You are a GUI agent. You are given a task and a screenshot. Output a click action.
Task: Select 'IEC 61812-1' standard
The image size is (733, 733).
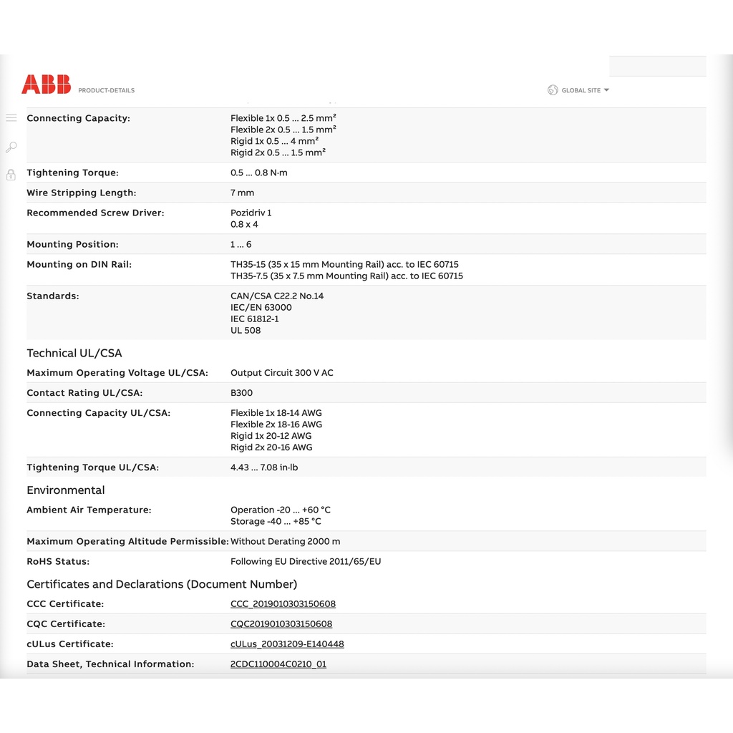click(254, 319)
